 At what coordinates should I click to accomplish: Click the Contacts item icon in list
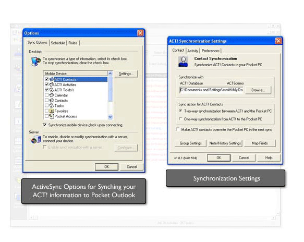coord(52,100)
